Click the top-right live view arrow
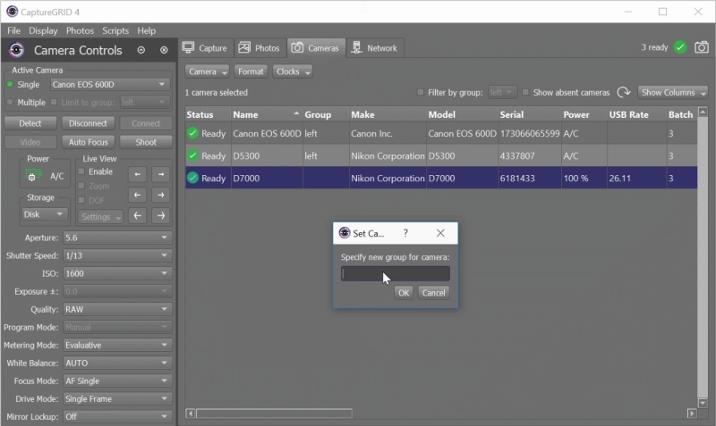 coord(160,174)
